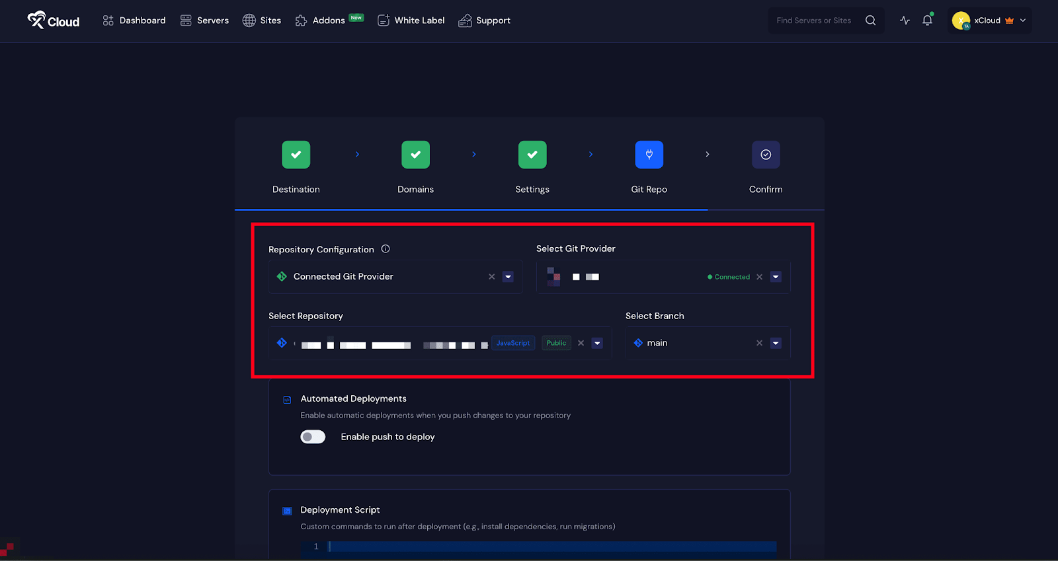Click the Git Repo step plug icon

click(x=649, y=155)
